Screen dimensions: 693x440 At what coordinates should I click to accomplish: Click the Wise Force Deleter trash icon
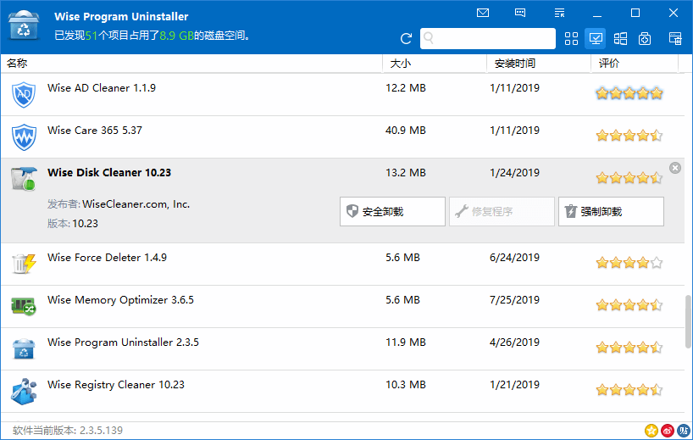24,263
